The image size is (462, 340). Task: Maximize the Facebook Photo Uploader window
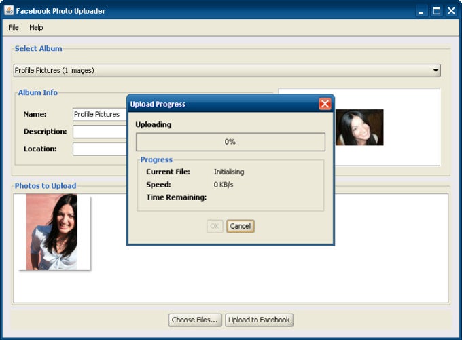coord(436,11)
